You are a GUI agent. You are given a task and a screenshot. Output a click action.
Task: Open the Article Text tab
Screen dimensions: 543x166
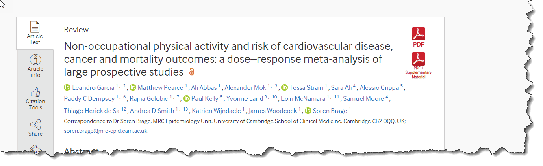click(x=35, y=33)
